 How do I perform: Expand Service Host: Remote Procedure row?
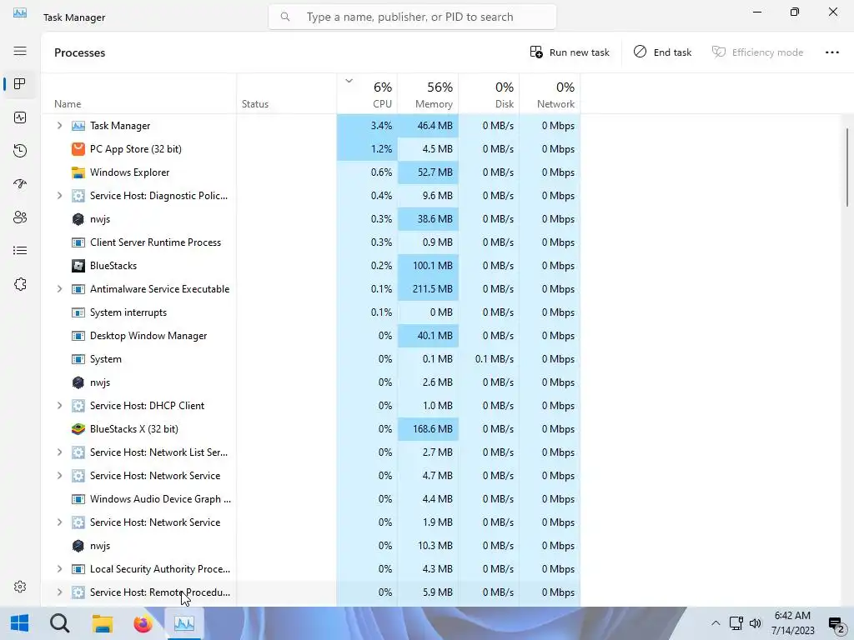[59, 592]
